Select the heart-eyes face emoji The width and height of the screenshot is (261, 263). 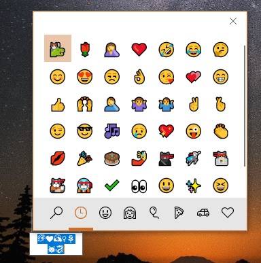coord(85,77)
